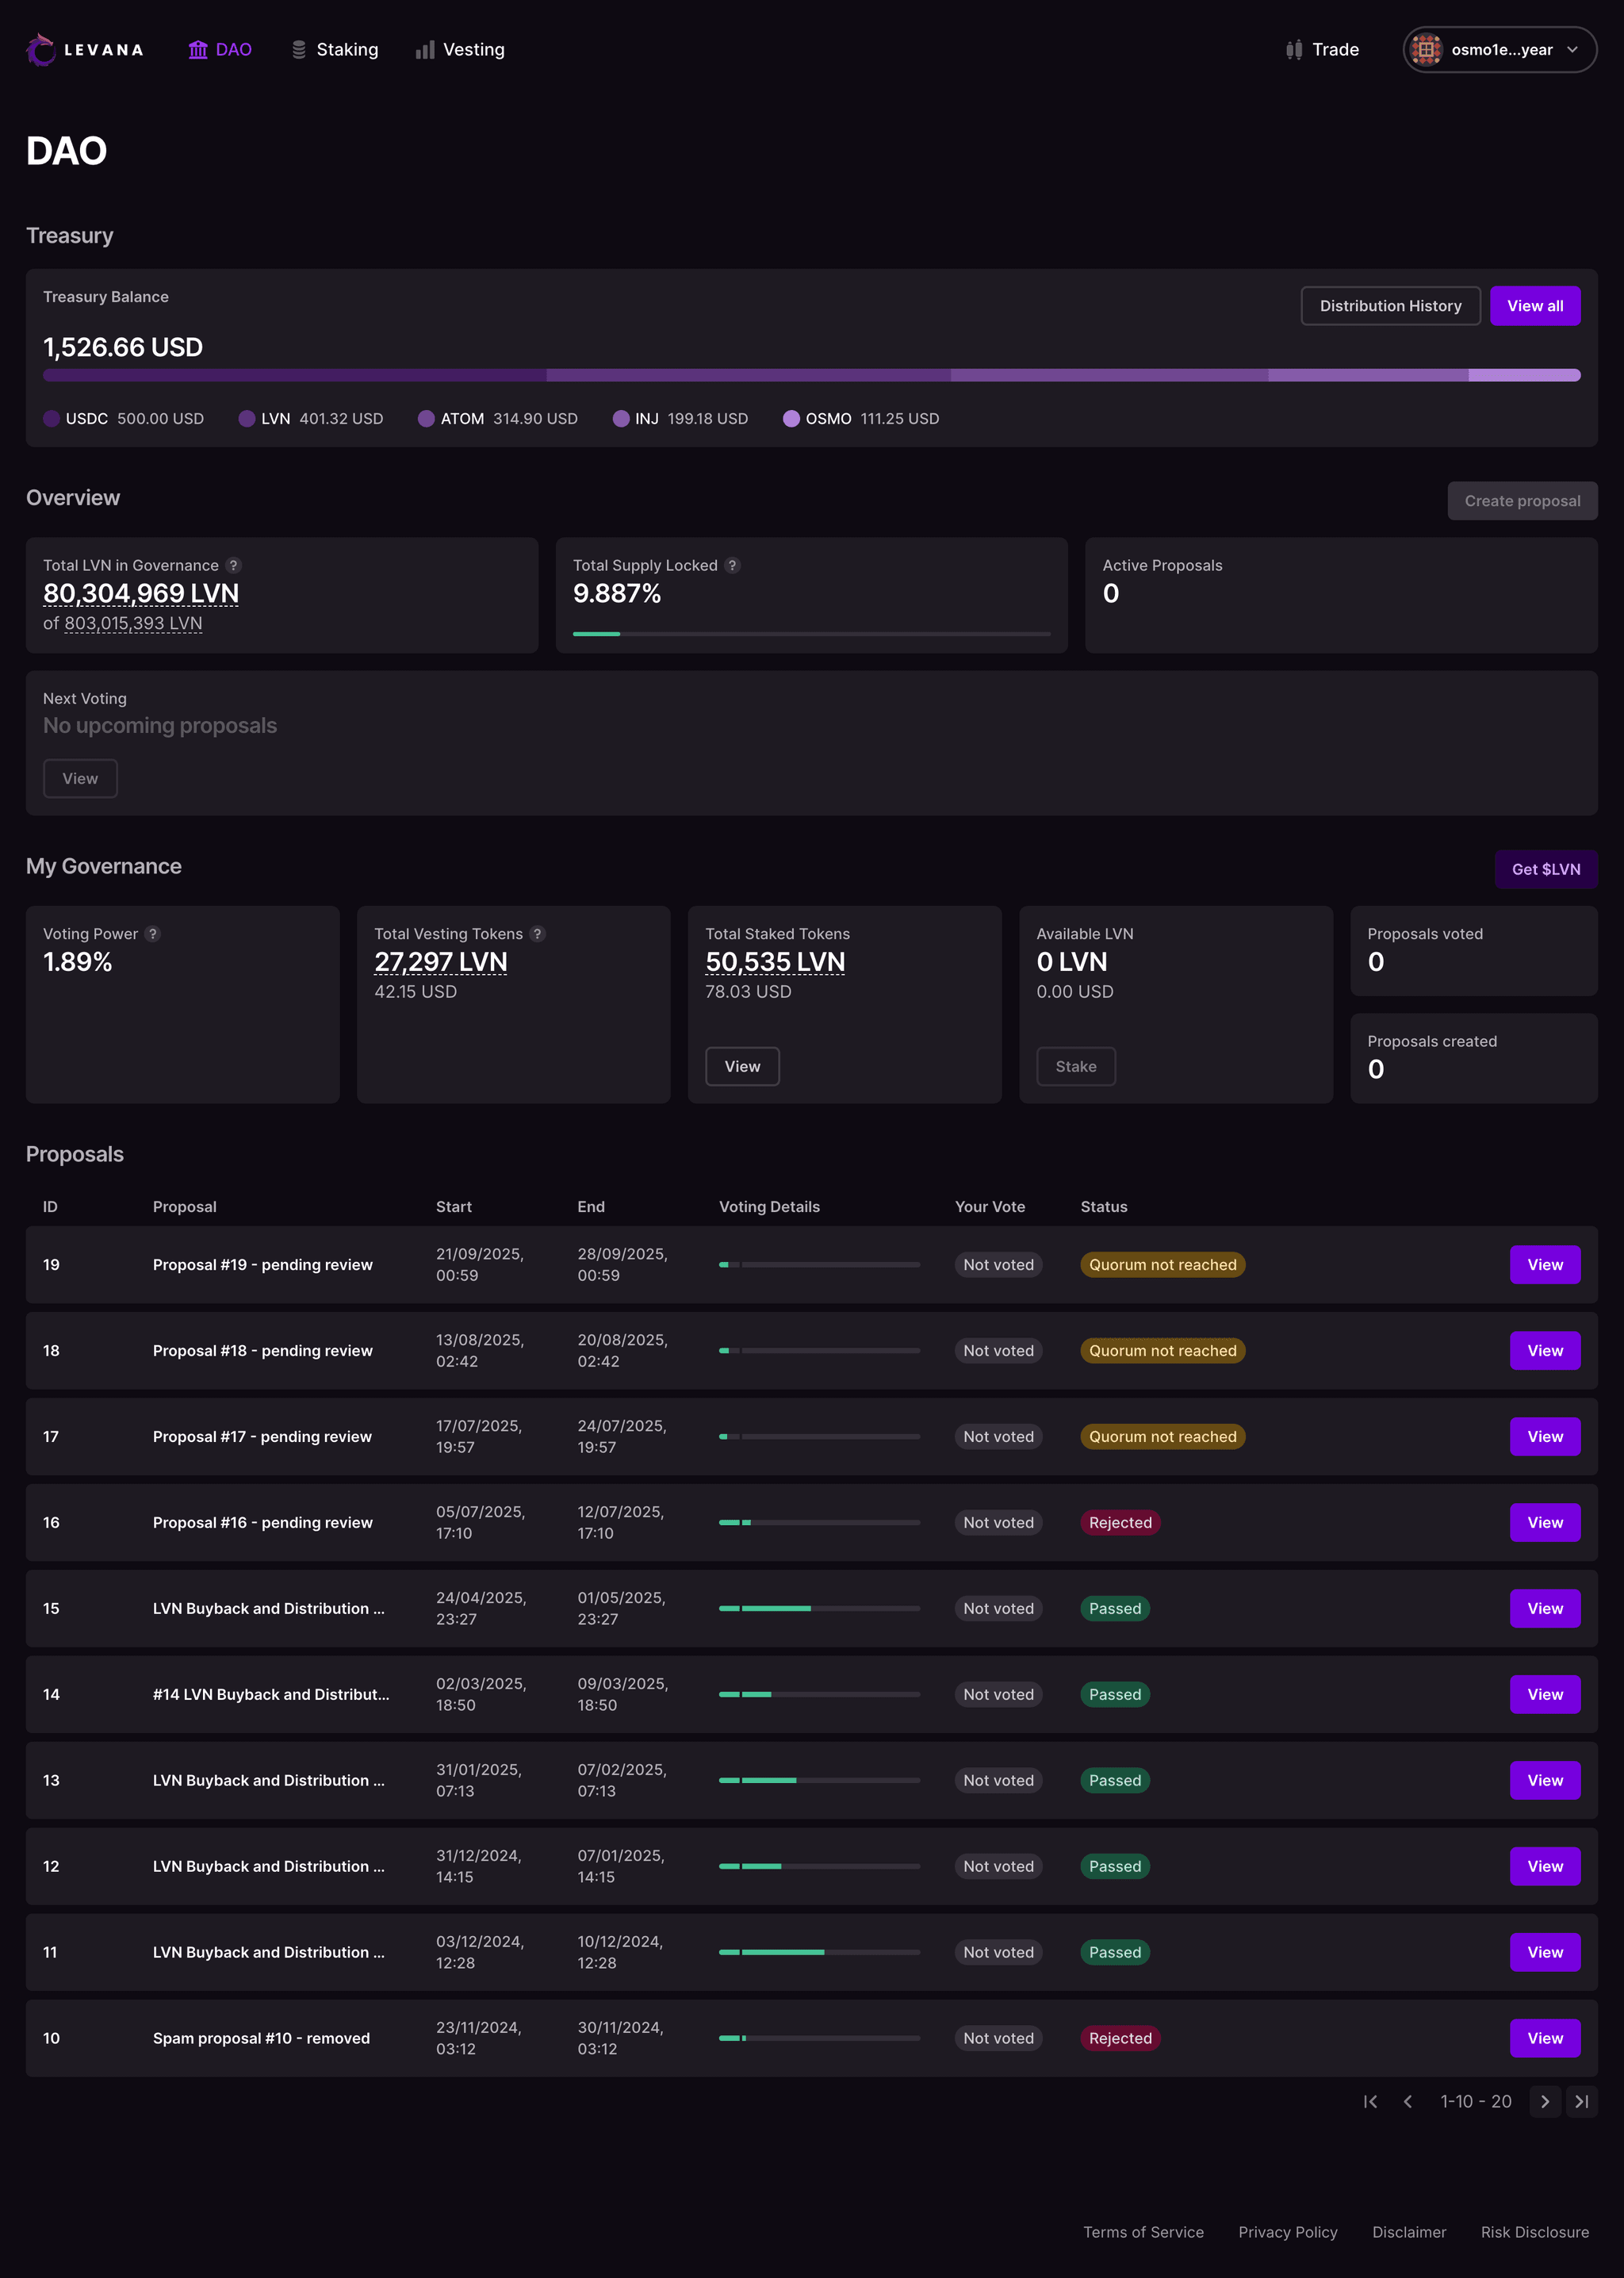Open the Voting Power help tooltip icon
Image resolution: width=1624 pixels, height=2278 pixels.
pyautogui.click(x=153, y=933)
